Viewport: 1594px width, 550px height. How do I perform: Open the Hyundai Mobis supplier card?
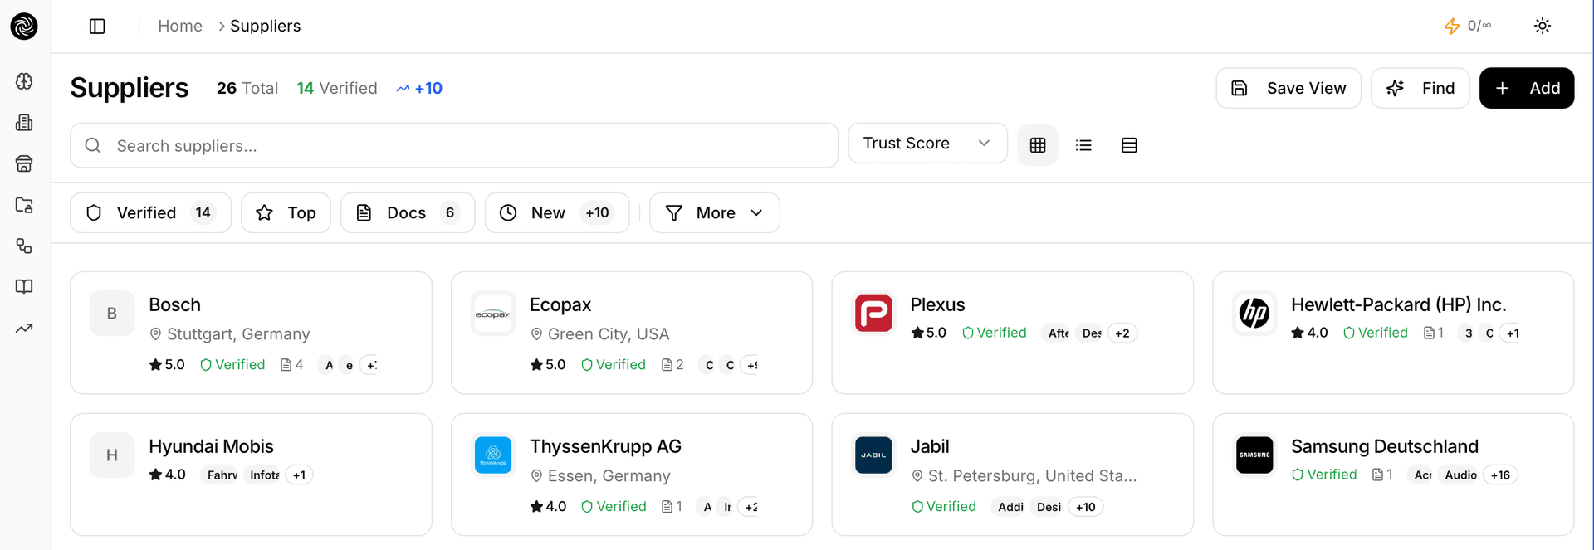point(251,475)
